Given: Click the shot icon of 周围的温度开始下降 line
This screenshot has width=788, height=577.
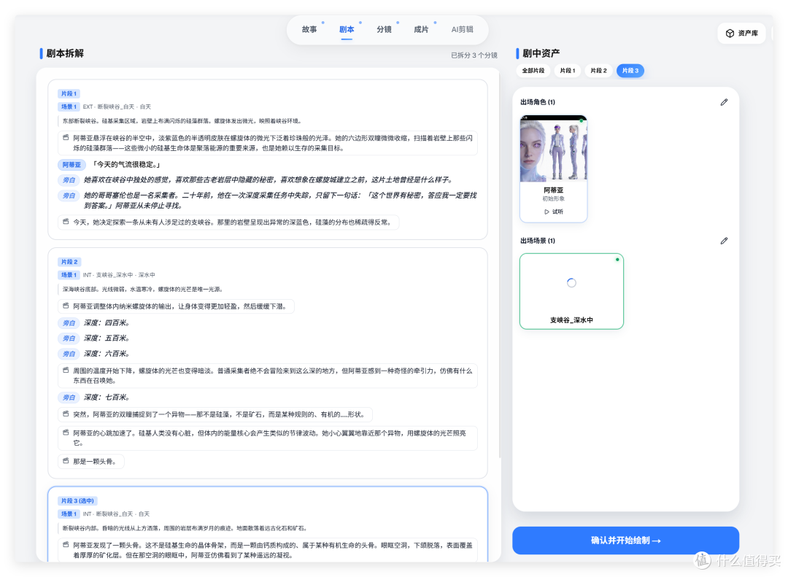Looking at the screenshot, I should tap(66, 370).
